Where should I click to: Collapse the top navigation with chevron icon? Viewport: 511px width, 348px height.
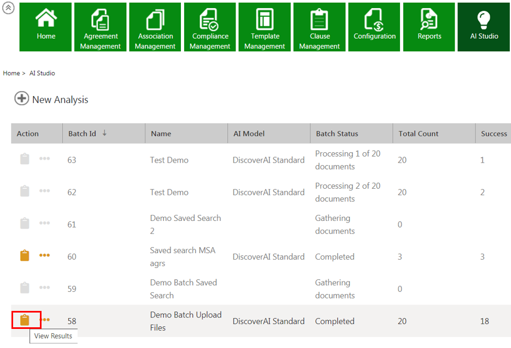pyautogui.click(x=8, y=9)
